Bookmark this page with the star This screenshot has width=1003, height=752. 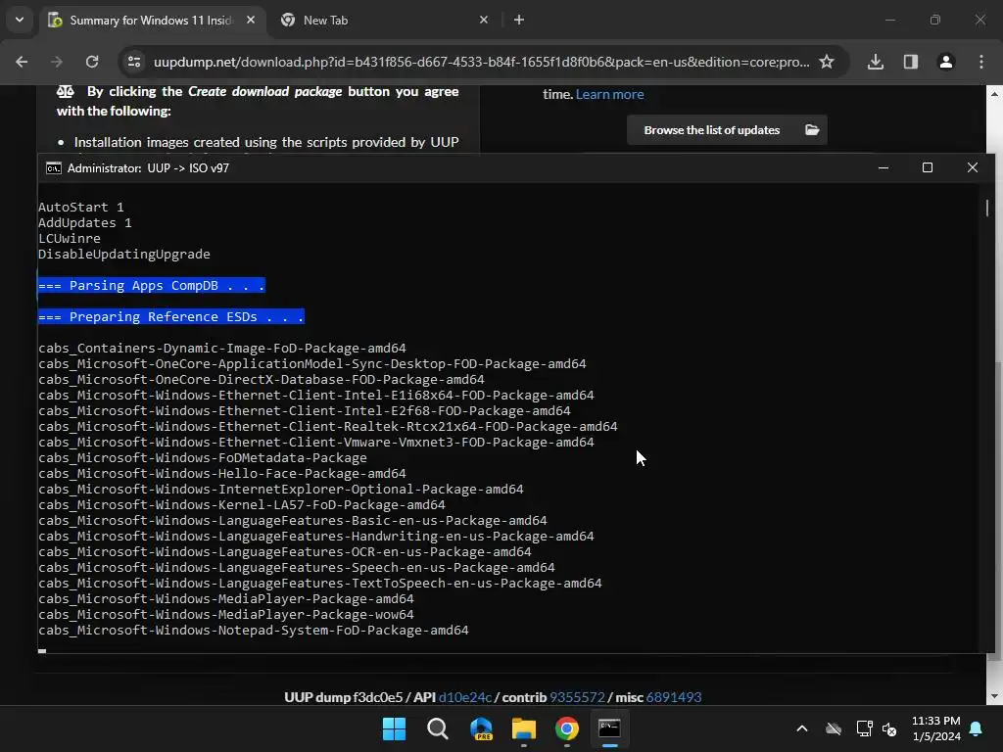click(827, 62)
